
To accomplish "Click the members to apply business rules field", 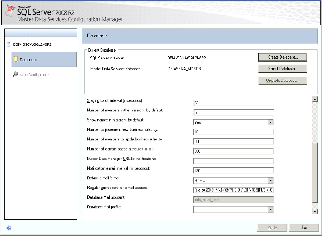I will pos(233,141).
